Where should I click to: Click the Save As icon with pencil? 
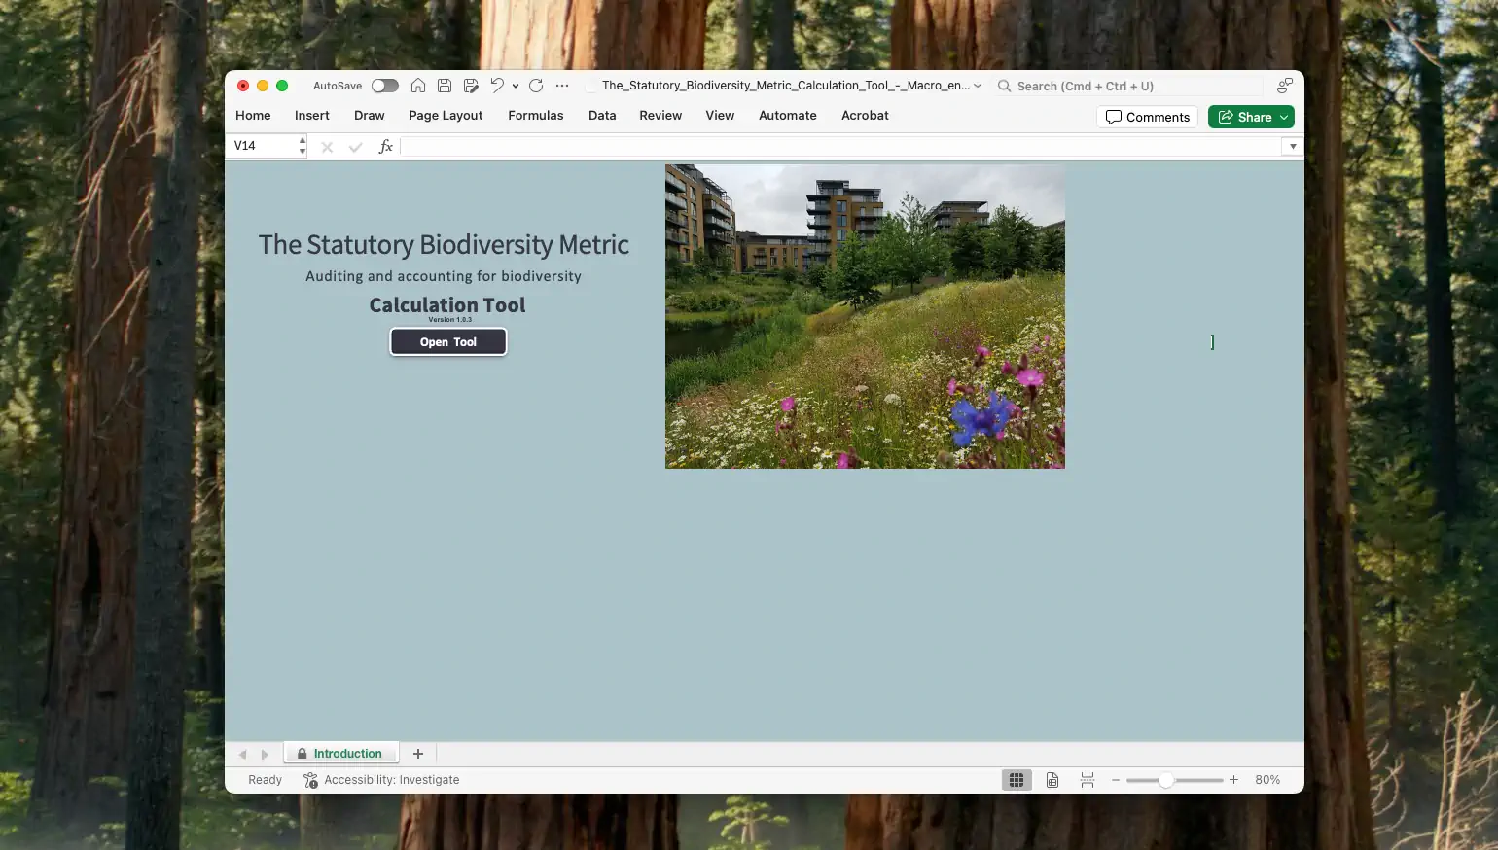tap(471, 86)
